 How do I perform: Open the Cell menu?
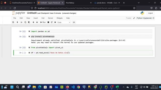(x=43, y=18)
